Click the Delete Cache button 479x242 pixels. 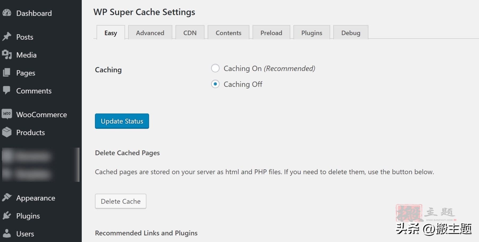pos(121,201)
